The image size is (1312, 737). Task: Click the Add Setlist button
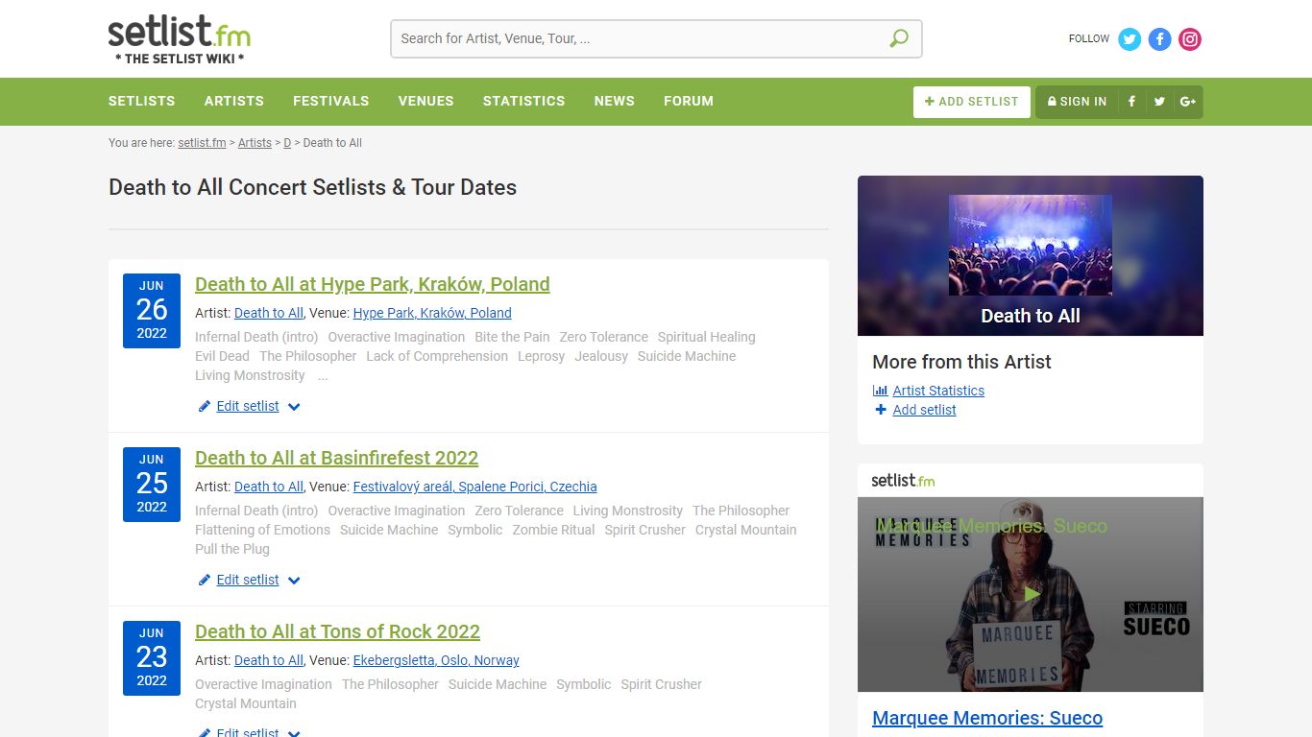pyautogui.click(x=972, y=102)
